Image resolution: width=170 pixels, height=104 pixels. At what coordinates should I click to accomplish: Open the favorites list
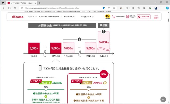(139, 8)
